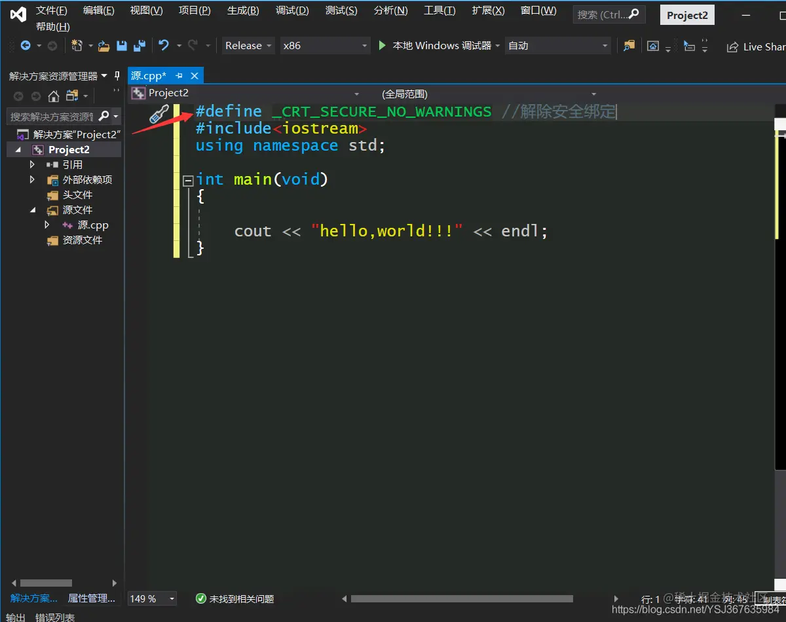Click the Navigate Backward icon
This screenshot has width=786, height=622.
[x=26, y=46]
